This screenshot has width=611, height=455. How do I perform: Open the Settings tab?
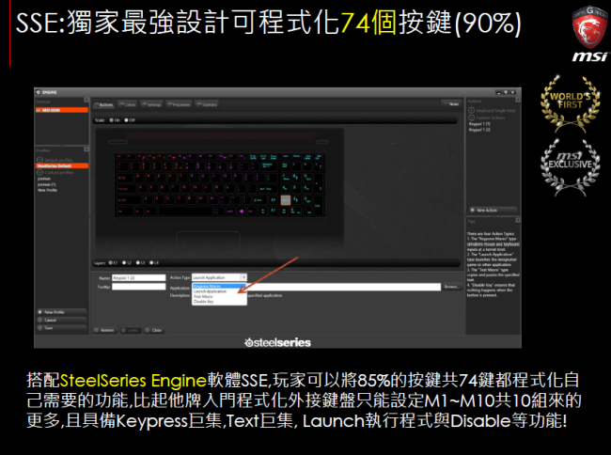click(x=151, y=104)
